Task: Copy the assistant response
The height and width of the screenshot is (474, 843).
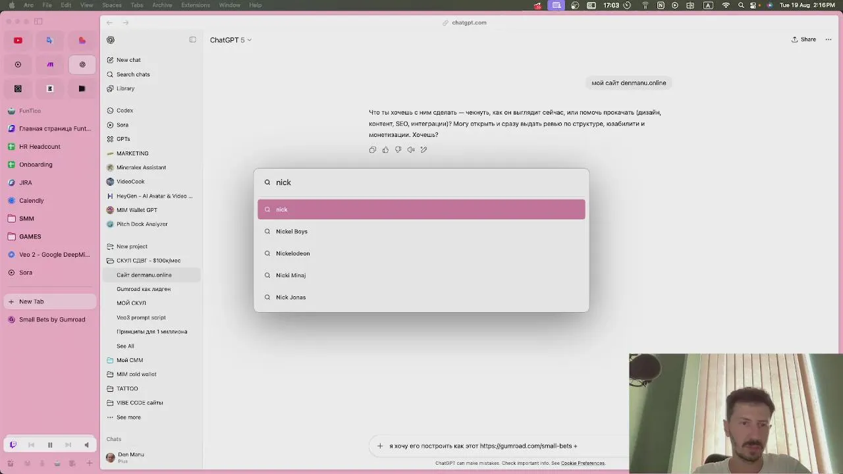Action: tap(373, 149)
